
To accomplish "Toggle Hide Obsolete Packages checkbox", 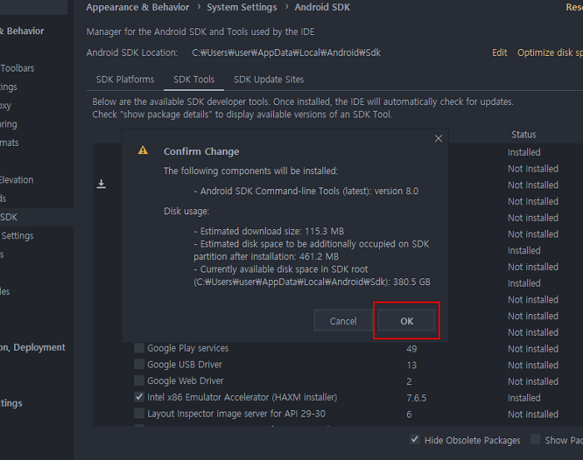I will pos(415,439).
